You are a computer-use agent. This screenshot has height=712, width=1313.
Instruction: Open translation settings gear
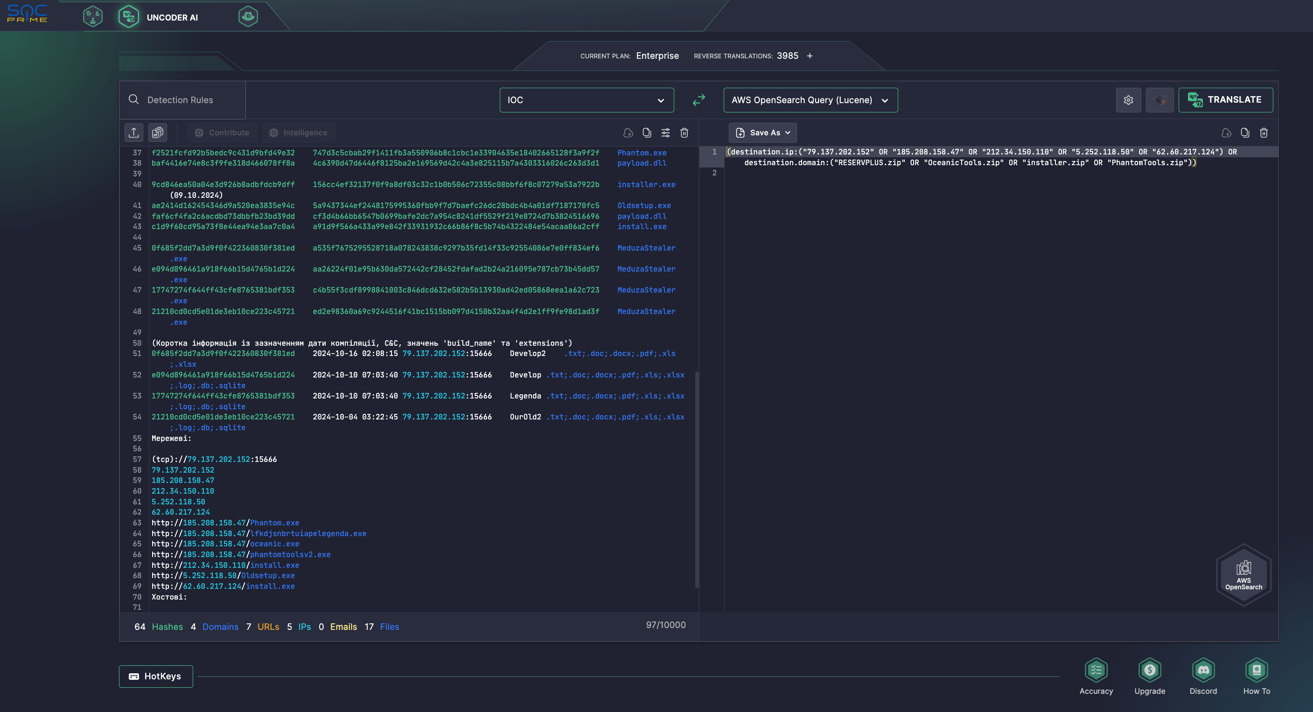point(1129,100)
